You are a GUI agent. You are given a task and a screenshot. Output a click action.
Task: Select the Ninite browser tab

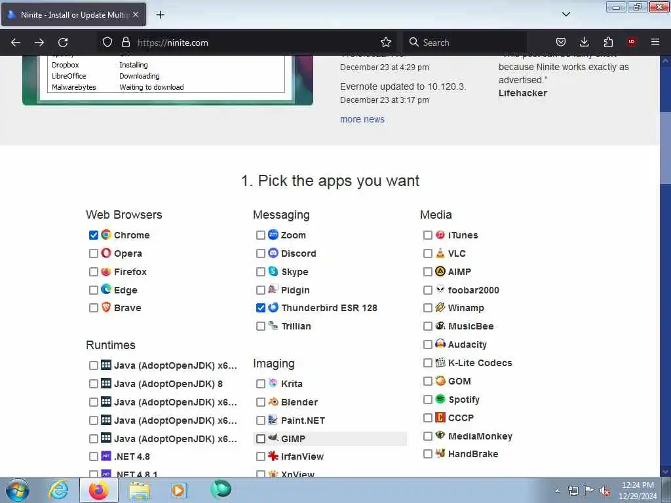point(73,14)
